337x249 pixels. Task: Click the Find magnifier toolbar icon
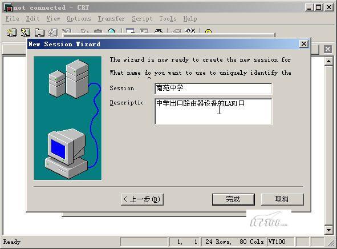(112, 31)
